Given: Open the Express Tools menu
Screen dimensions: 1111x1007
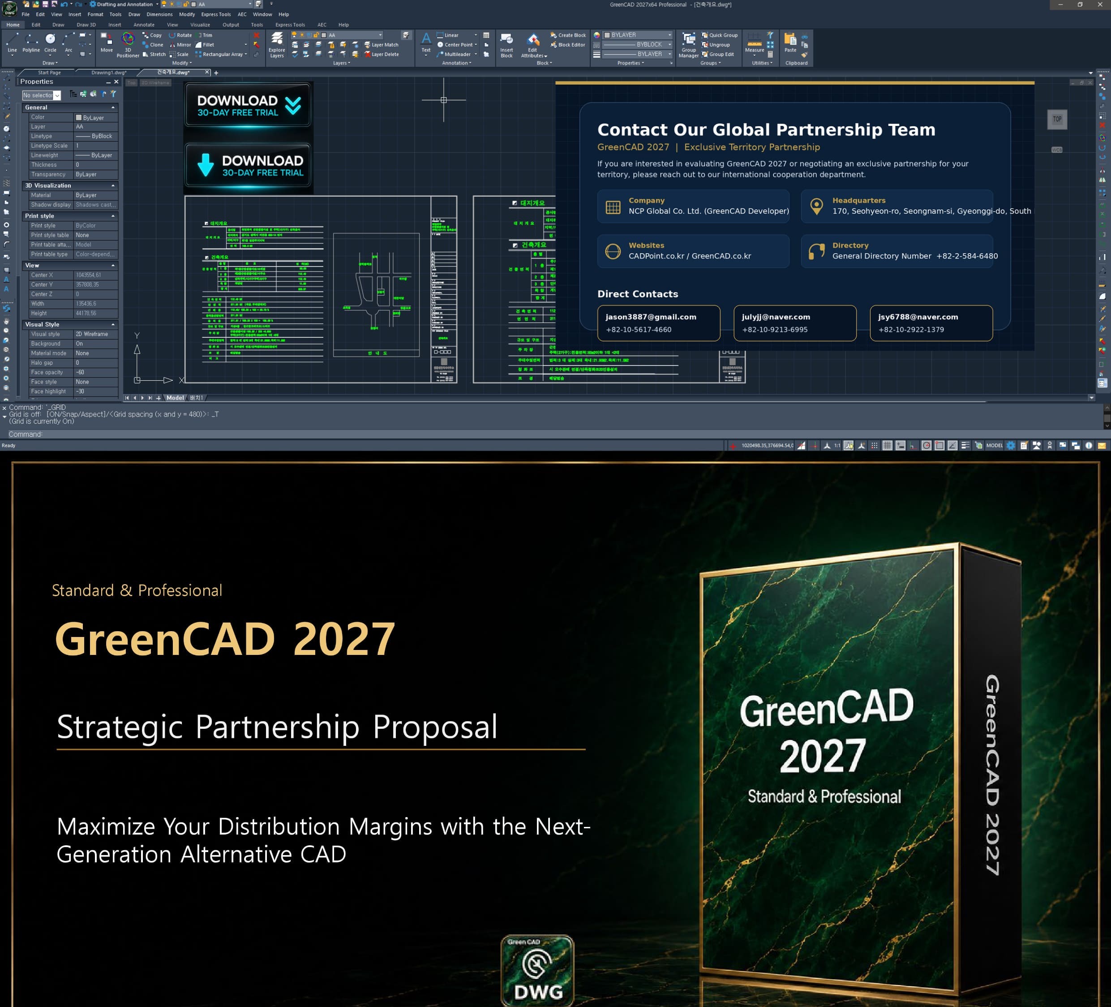Looking at the screenshot, I should 216,14.
